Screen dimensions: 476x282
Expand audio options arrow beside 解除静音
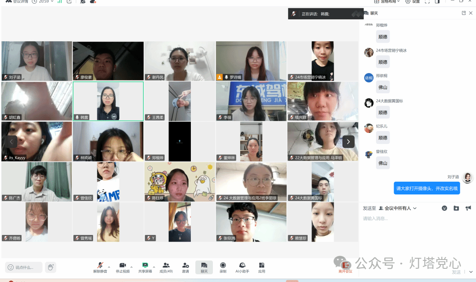click(109, 267)
